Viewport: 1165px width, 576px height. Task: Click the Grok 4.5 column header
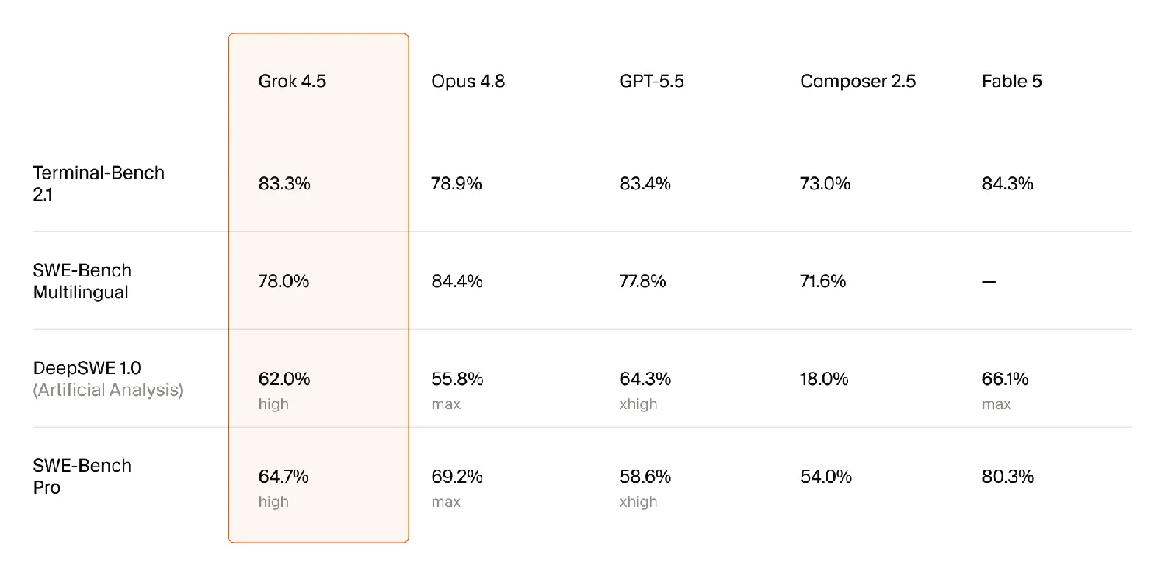click(292, 81)
